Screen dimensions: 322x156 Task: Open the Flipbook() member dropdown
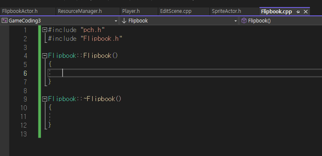[x=281, y=21]
